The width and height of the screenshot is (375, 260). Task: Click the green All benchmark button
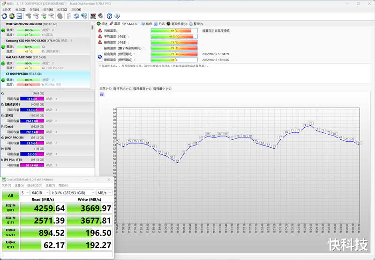[11, 195]
